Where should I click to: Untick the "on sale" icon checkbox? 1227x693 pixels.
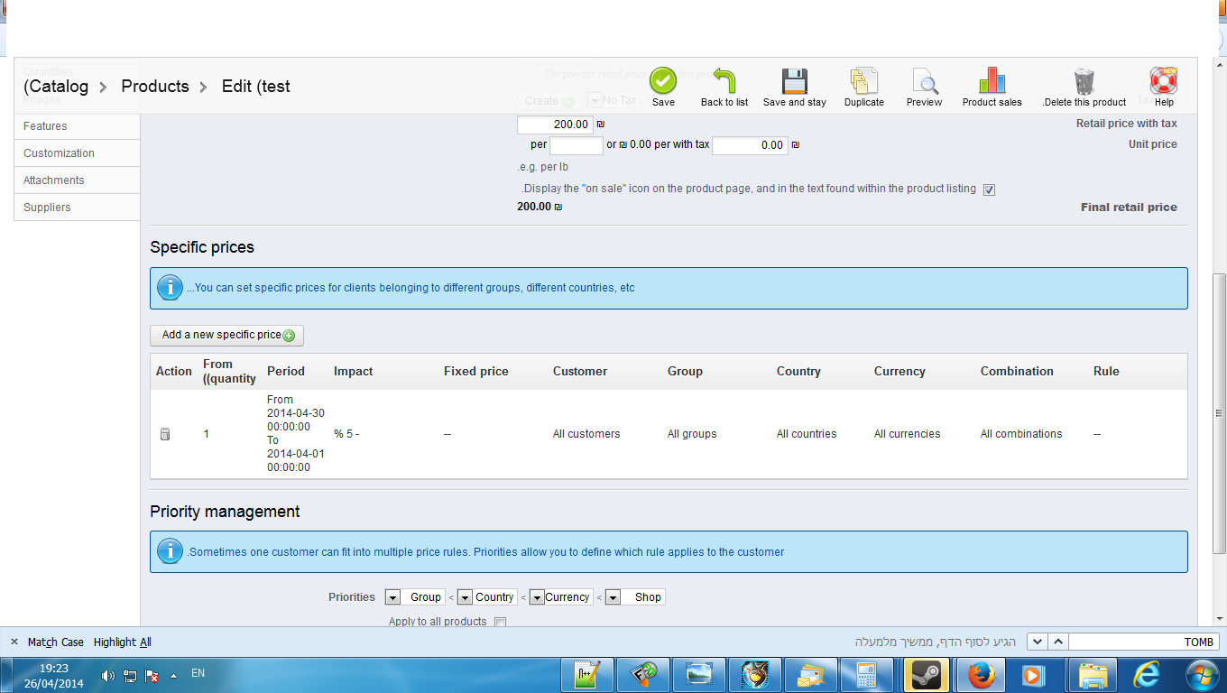click(989, 189)
